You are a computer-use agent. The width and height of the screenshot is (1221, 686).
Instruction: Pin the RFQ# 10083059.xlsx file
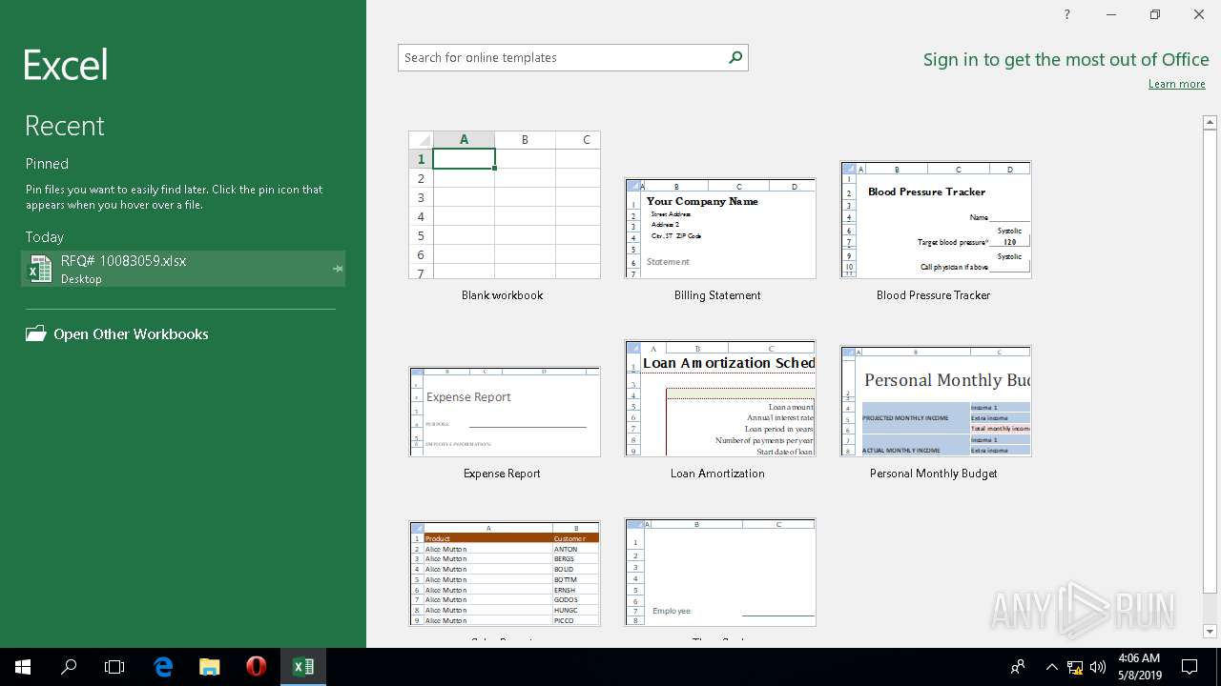[337, 269]
